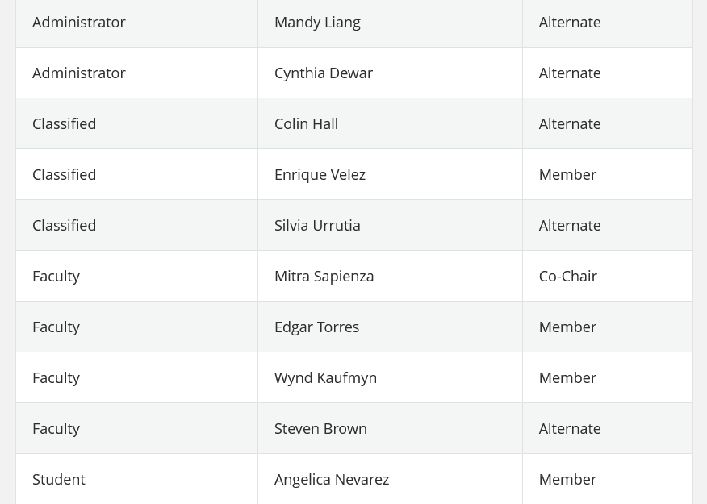
Task: Click the Student constituency cell
Action: tap(59, 480)
